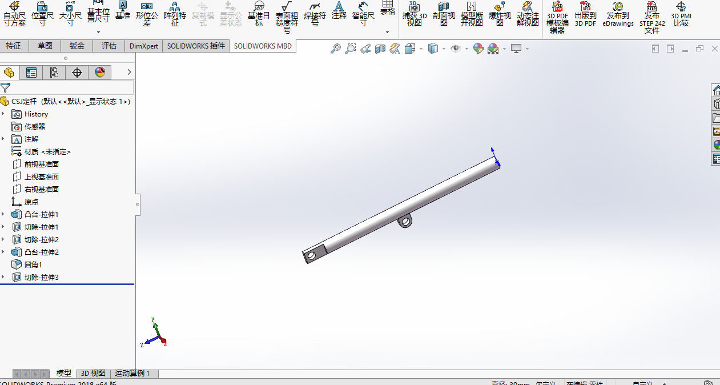Screen dimensions: 720x385
Task: Click the Note (注释) annotation tool
Action: [x=339, y=11]
